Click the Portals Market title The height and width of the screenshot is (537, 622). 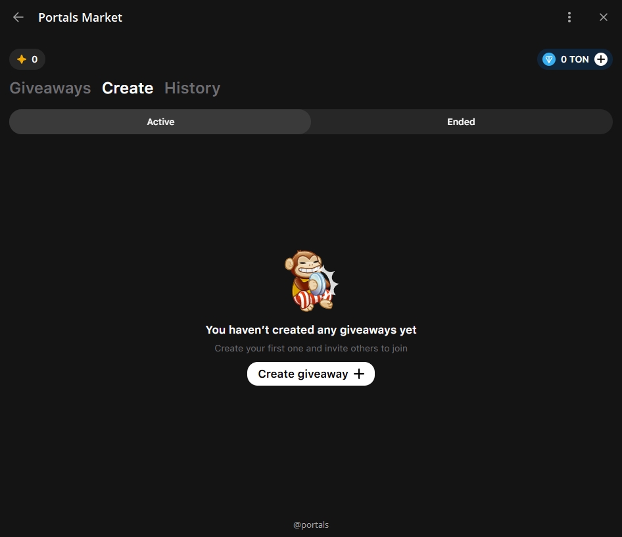pyautogui.click(x=80, y=18)
